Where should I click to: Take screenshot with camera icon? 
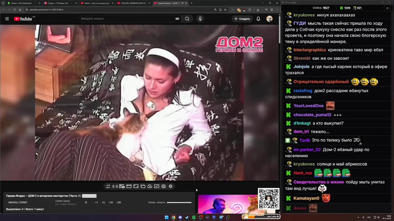click(163, 186)
